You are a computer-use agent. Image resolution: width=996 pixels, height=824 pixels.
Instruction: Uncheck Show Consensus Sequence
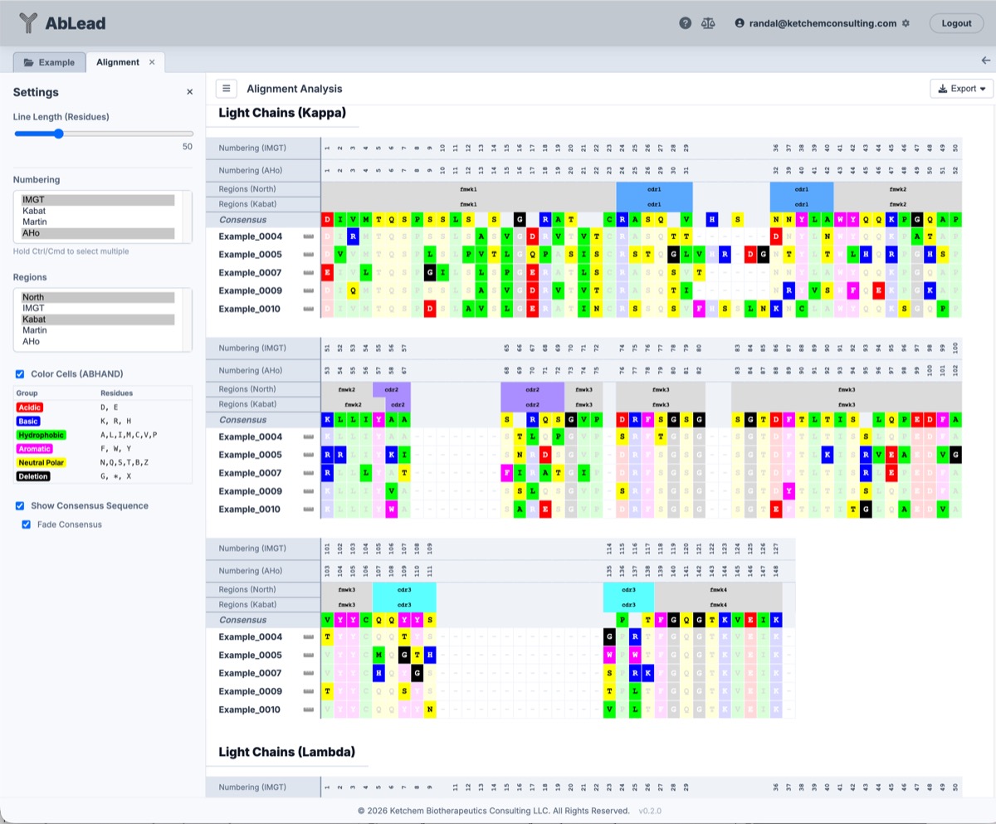(x=21, y=507)
